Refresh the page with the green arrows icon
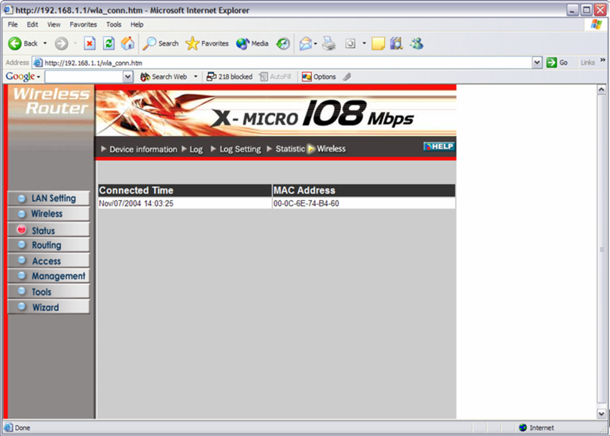The image size is (610, 436). pos(108,44)
